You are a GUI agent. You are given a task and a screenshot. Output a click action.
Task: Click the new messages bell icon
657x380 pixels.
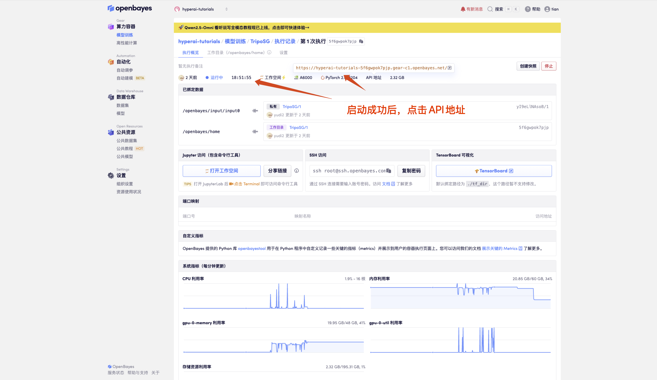[x=463, y=9]
